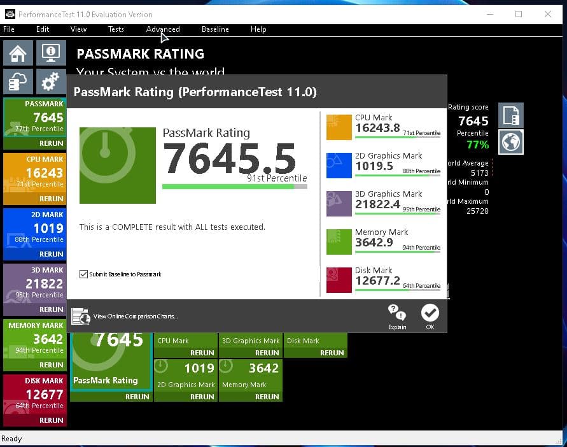Image resolution: width=567 pixels, height=447 pixels.
Task: Click the World Average 5173 value
Action: [x=479, y=173]
